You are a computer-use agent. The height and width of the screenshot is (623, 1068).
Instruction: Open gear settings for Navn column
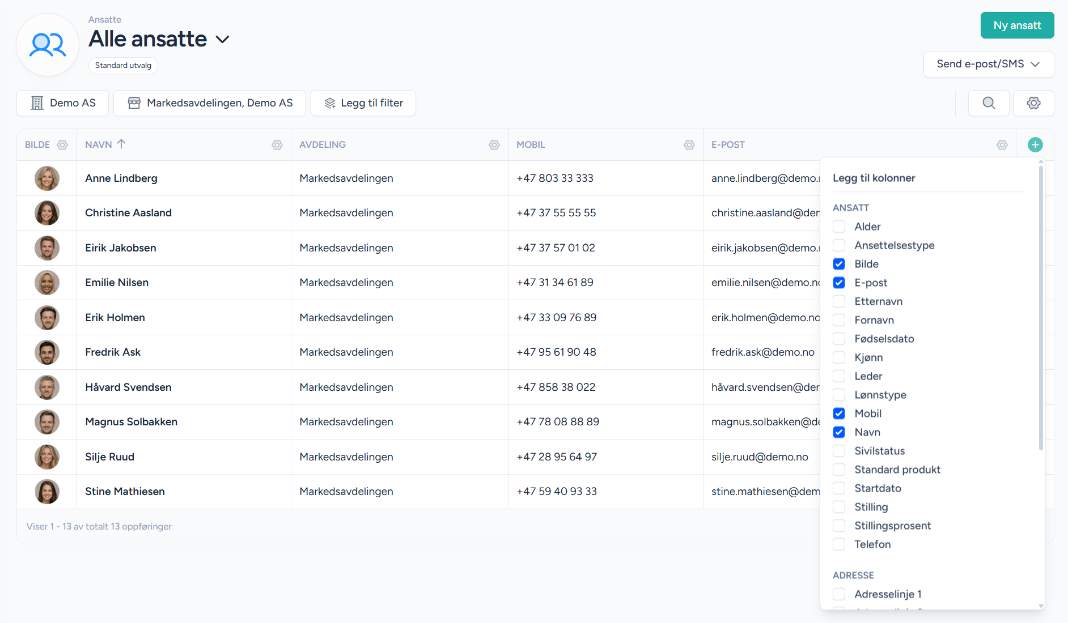(x=277, y=145)
